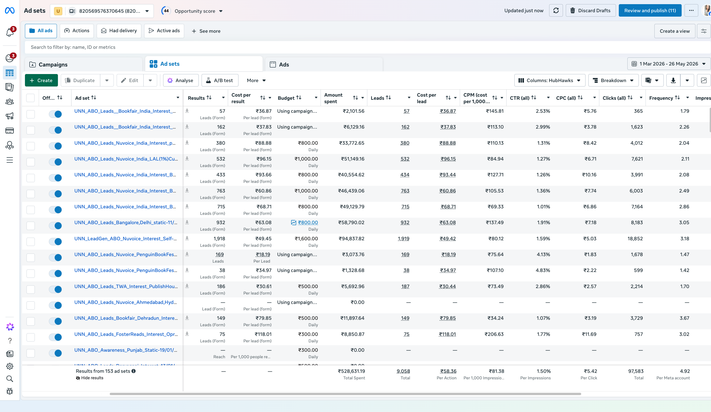The width and height of the screenshot is (711, 412).
Task: Open the search magnifier icon in sidebar
Action: click(10, 379)
